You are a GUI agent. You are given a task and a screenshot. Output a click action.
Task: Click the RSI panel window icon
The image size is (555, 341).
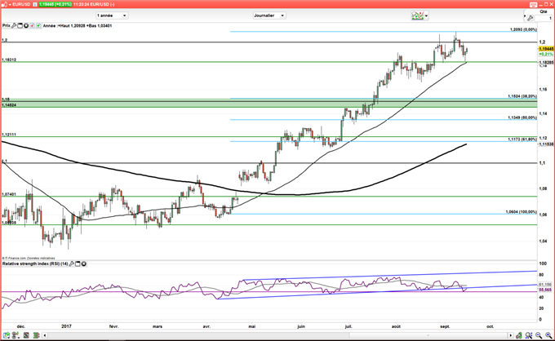78,263
